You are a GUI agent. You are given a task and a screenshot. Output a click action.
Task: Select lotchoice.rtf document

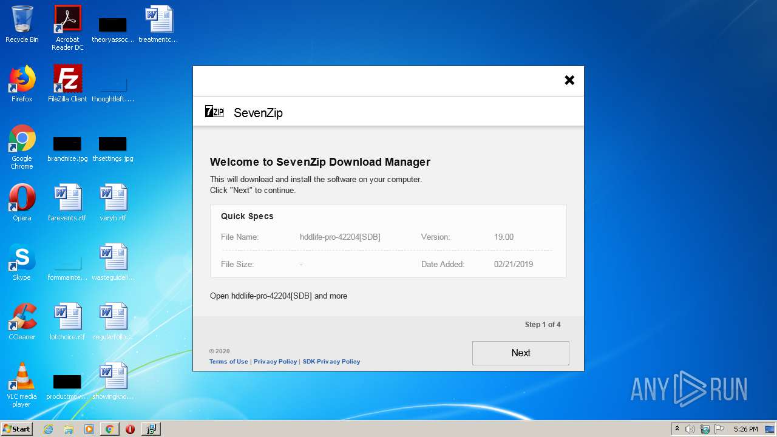coord(67,322)
